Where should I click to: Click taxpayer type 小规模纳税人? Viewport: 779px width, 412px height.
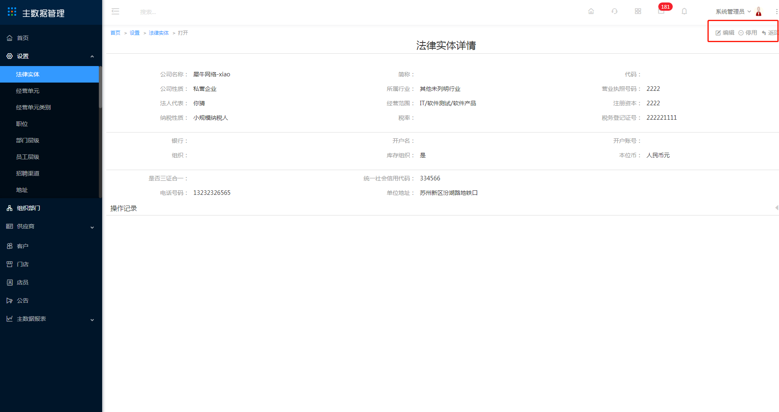tap(210, 118)
